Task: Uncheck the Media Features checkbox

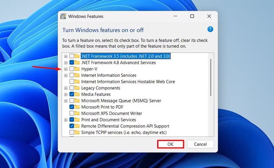Action: point(72,94)
